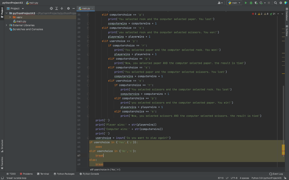Collapse all nodes in the Project panel
This screenshot has height=180, width=289.
coord(62,8)
